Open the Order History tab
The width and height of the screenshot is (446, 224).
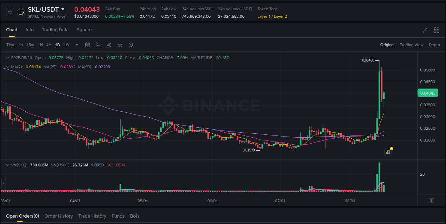pyautogui.click(x=59, y=216)
